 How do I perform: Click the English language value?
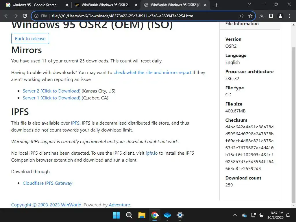tap(232, 62)
